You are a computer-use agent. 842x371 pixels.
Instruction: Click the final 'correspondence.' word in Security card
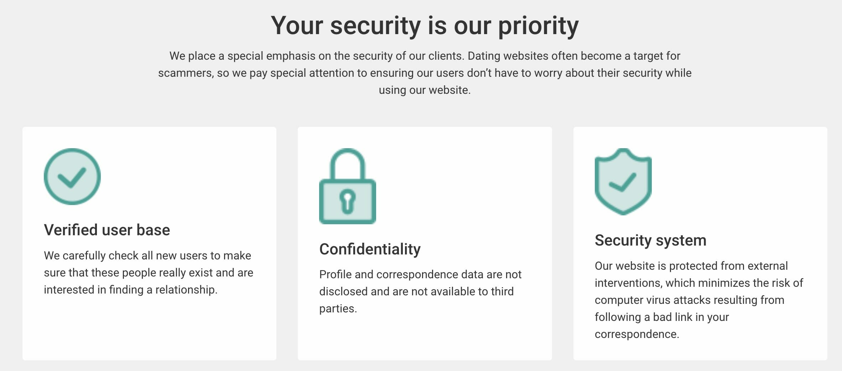click(x=637, y=334)
